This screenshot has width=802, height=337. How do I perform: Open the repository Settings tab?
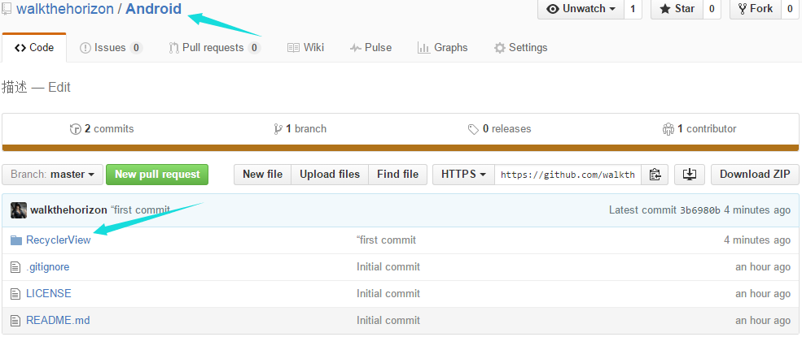[x=520, y=47]
